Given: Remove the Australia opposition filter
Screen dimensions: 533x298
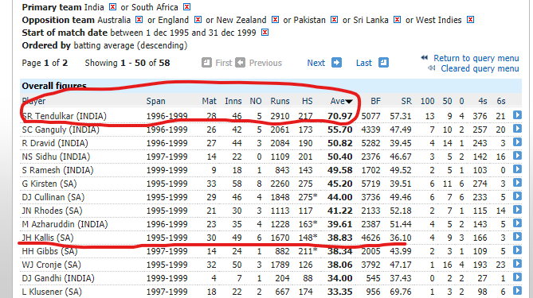Looking at the screenshot, I should click(139, 20).
